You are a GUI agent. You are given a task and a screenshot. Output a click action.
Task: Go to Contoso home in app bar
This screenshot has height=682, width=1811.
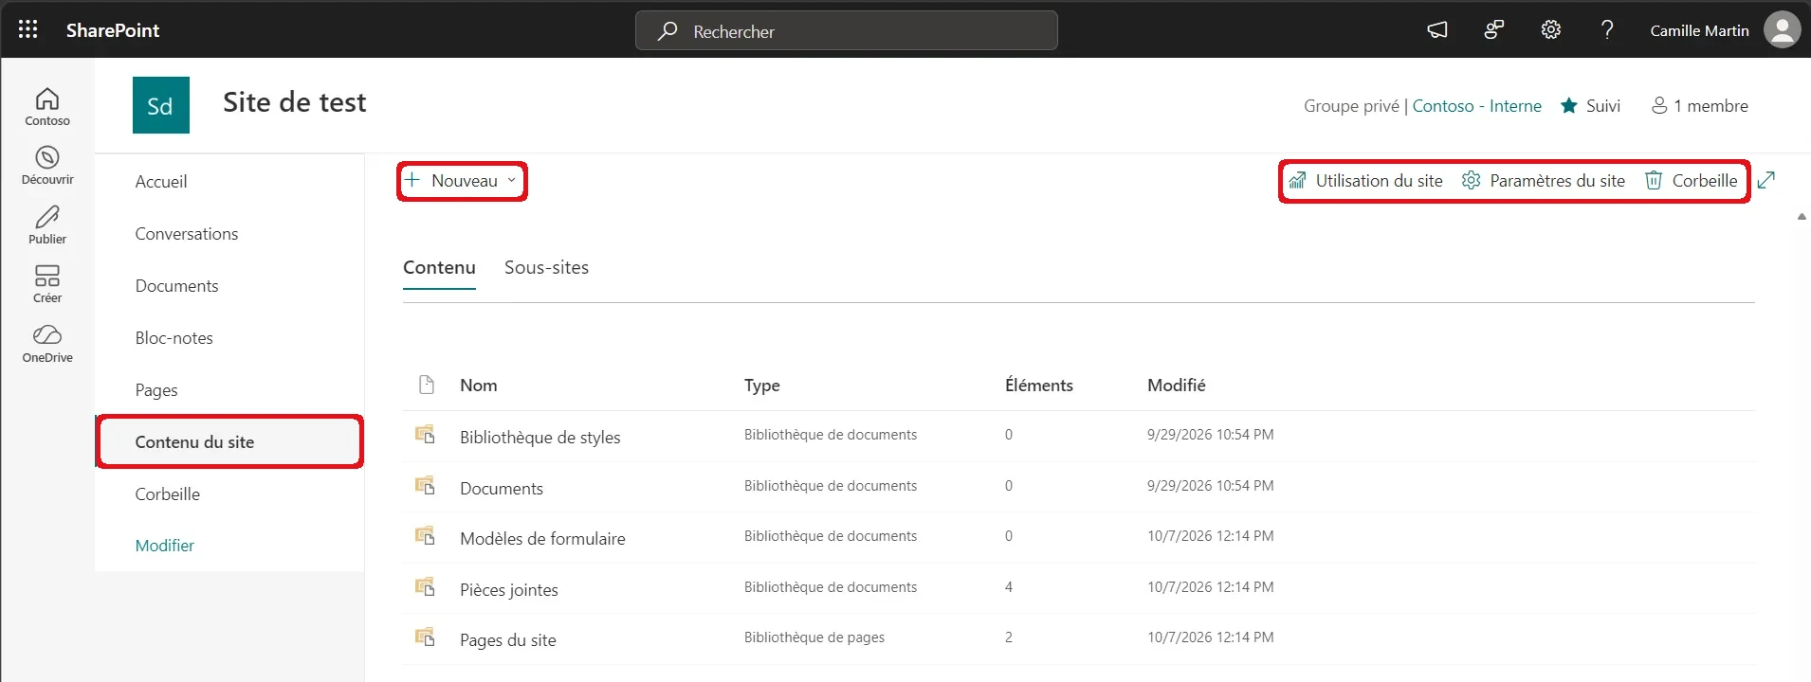(x=47, y=107)
